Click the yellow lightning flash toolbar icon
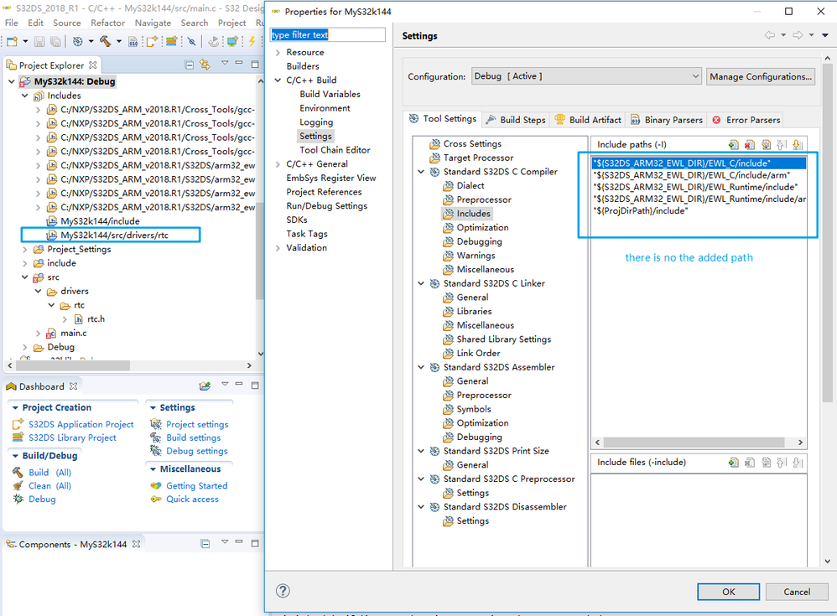Viewport: 837px width, 616px height. 252,41
